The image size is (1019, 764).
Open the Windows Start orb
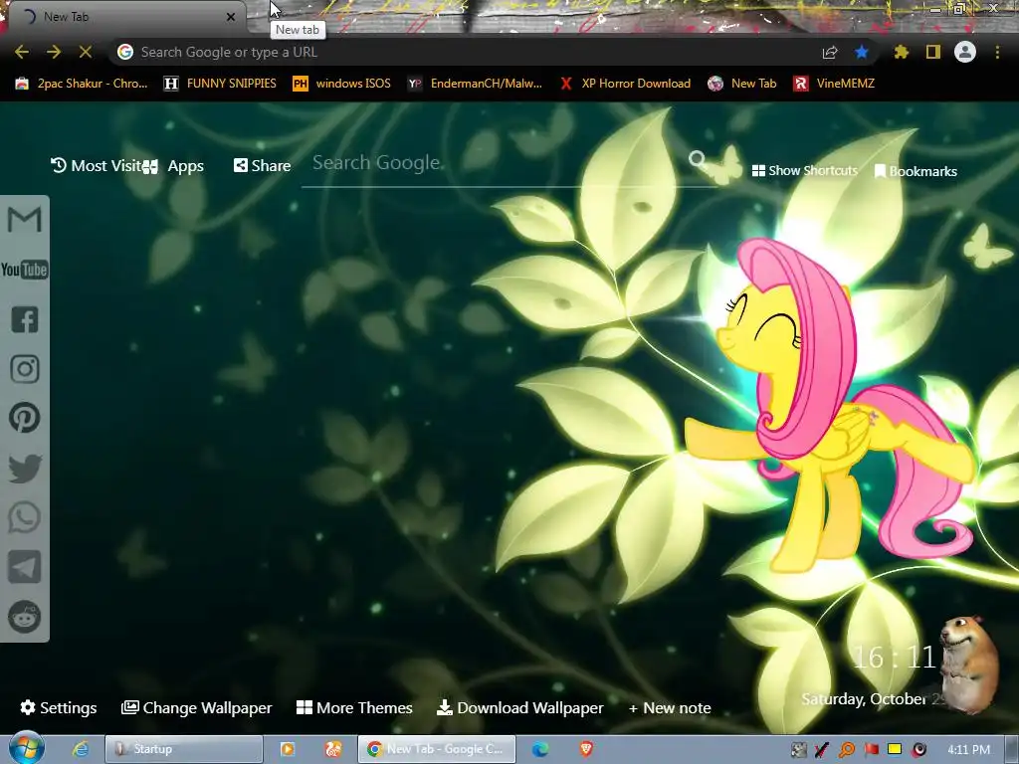click(26, 748)
